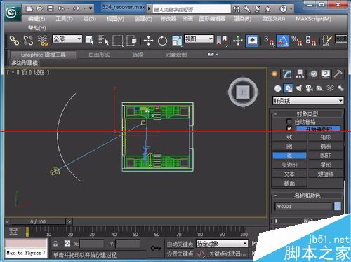Image resolution: width=351 pixels, height=262 pixels.
Task: Open the 视图(V) menu
Action: [x=115, y=19]
